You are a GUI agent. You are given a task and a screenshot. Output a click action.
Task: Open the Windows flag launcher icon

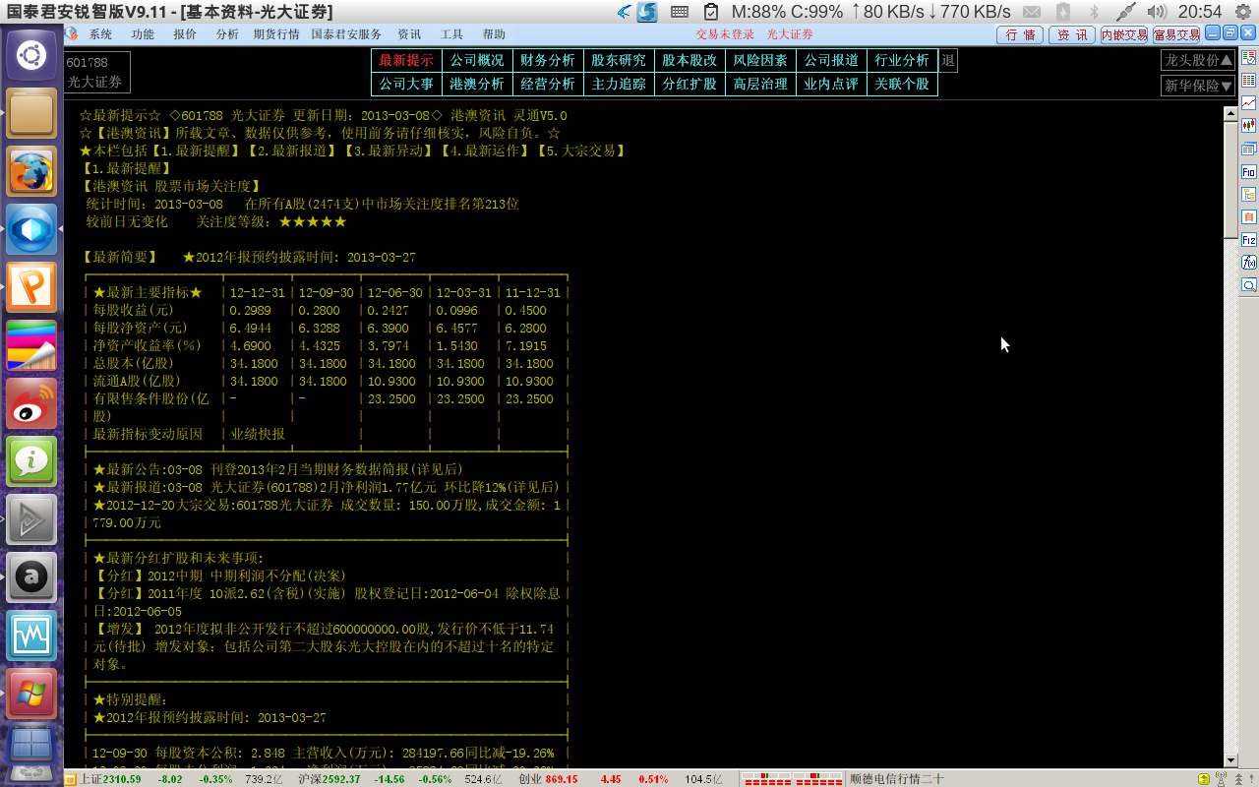click(31, 693)
